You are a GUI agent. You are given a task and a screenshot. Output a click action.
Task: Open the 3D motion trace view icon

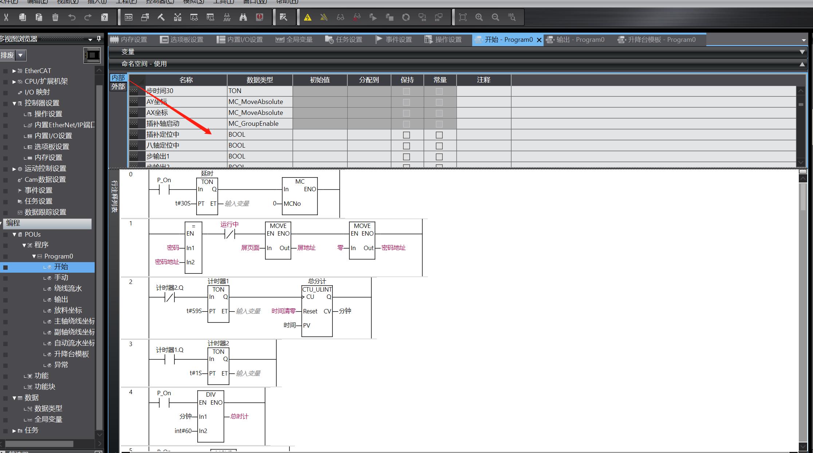pyautogui.click(x=129, y=17)
